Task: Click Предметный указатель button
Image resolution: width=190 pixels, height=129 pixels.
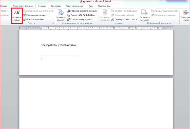Action: tap(164, 11)
